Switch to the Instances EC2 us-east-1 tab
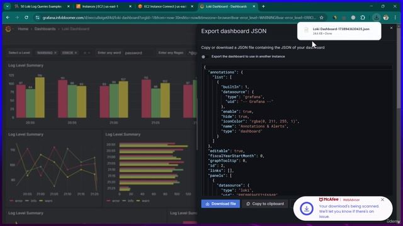This screenshot has width=403, height=226. (101, 6)
